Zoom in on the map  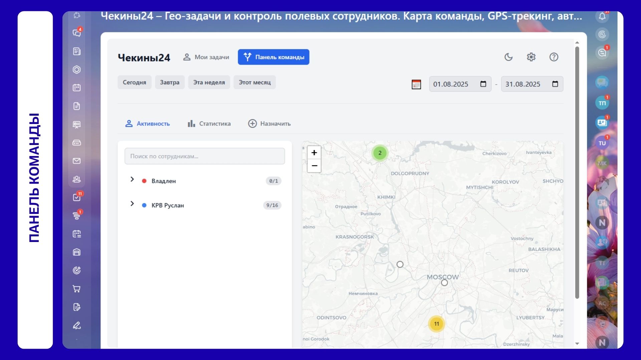pyautogui.click(x=314, y=153)
